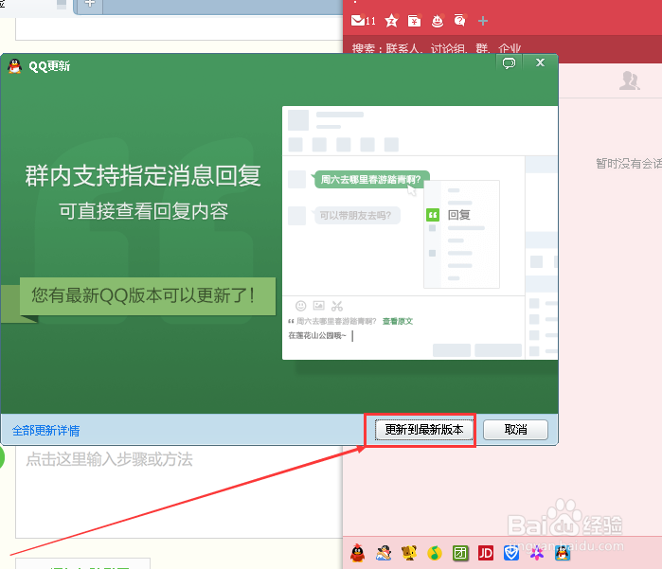
Task: Open the question bubble icon in the QQ toolbar
Action: [459, 20]
